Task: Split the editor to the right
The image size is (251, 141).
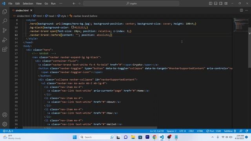Action: 241,10
